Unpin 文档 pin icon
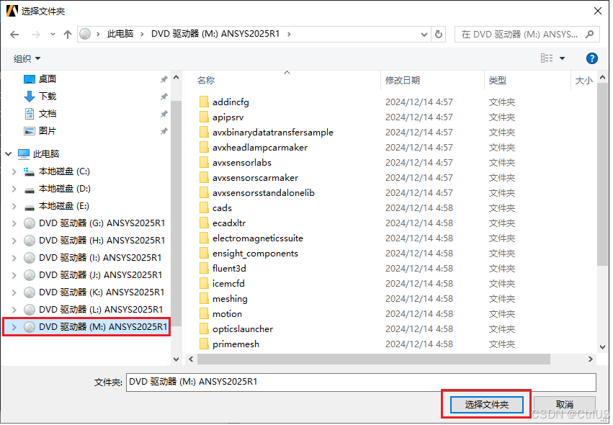Viewport: 613px width, 425px height. point(164,114)
